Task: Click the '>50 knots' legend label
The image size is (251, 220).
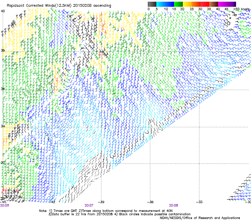Action: [242, 9]
